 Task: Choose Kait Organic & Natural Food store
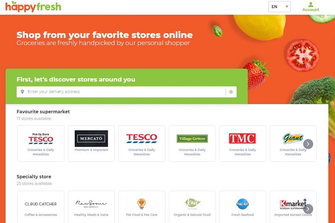pyautogui.click(x=192, y=207)
